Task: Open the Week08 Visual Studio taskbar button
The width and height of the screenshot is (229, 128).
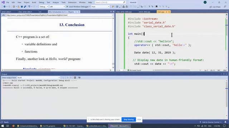Action: point(119,126)
